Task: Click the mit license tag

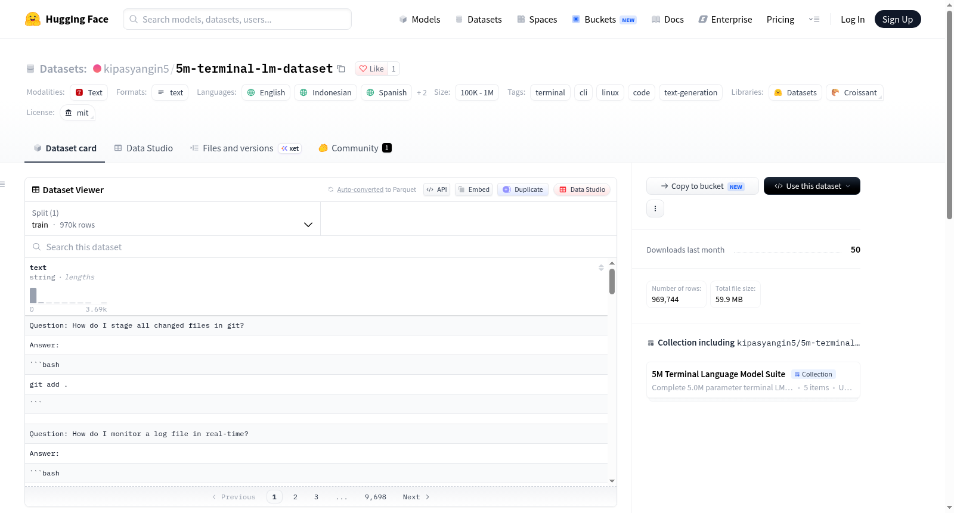Action: point(78,113)
